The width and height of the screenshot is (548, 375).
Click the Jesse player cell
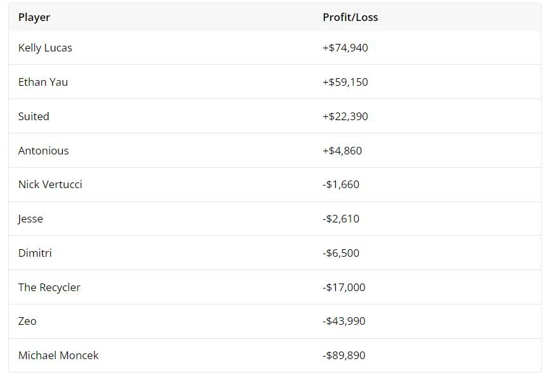tap(30, 219)
